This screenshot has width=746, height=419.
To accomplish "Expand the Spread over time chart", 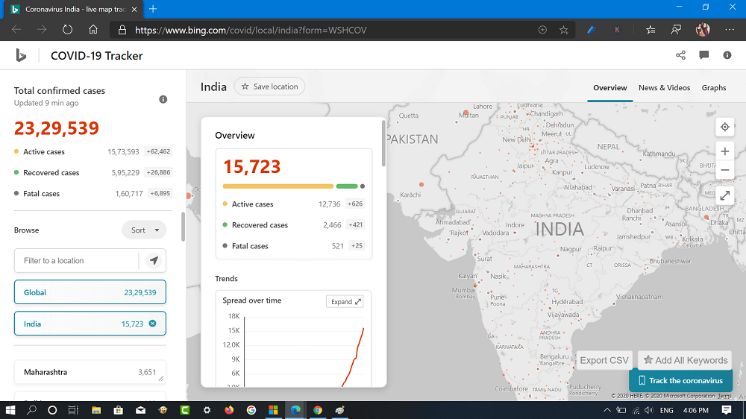I will [345, 301].
